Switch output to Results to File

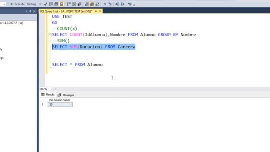(97, 4)
